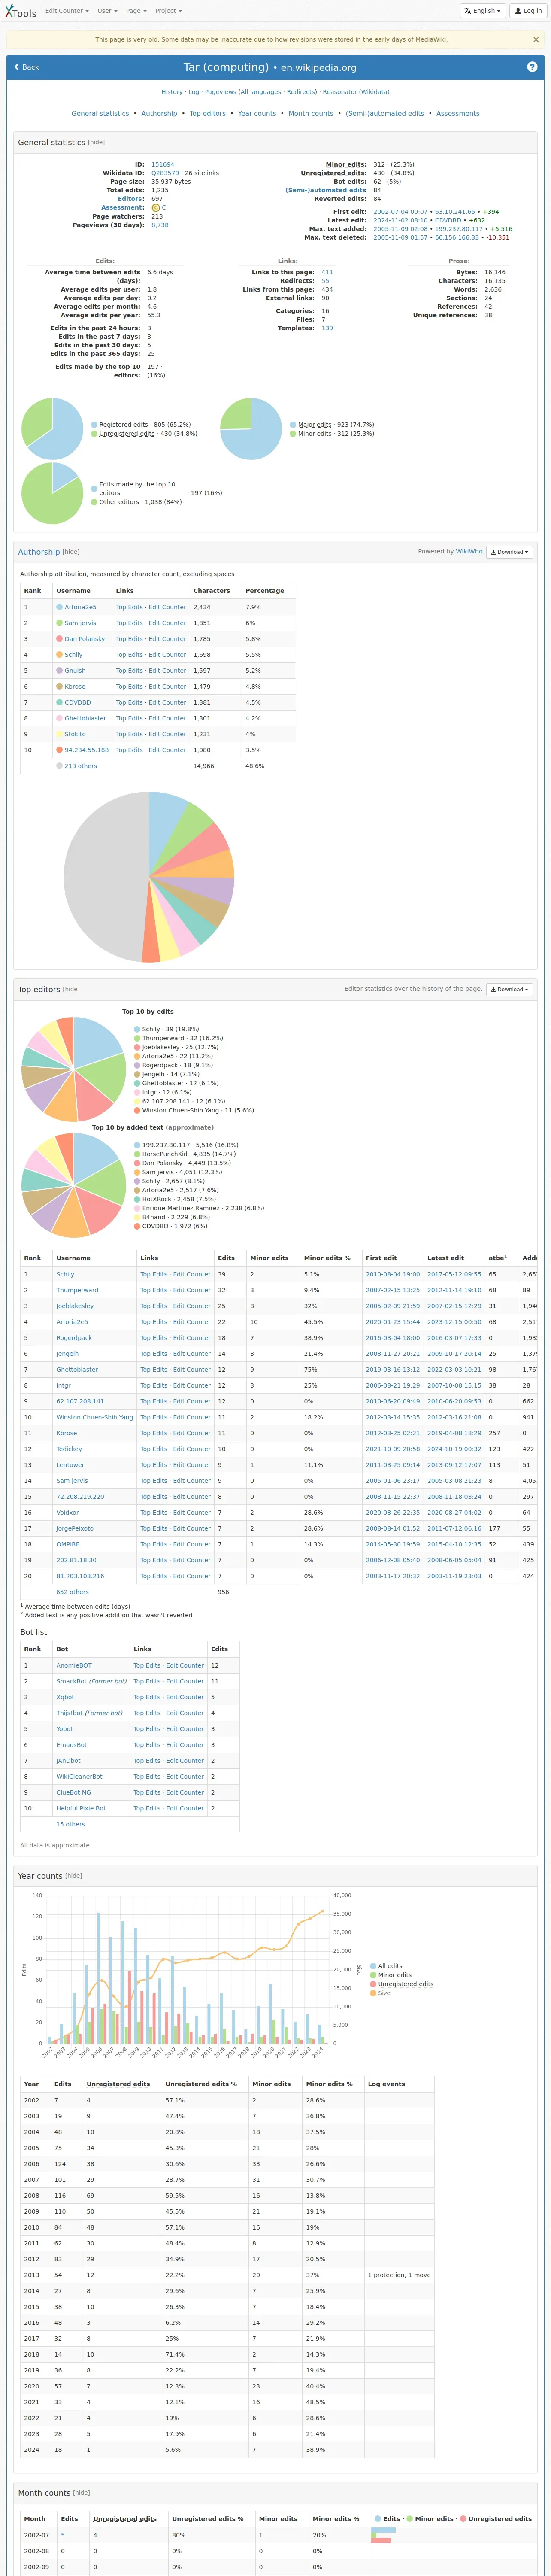The width and height of the screenshot is (551, 2576).
Task: Click Top 10 by added text pie chart
Action: click(x=74, y=1185)
